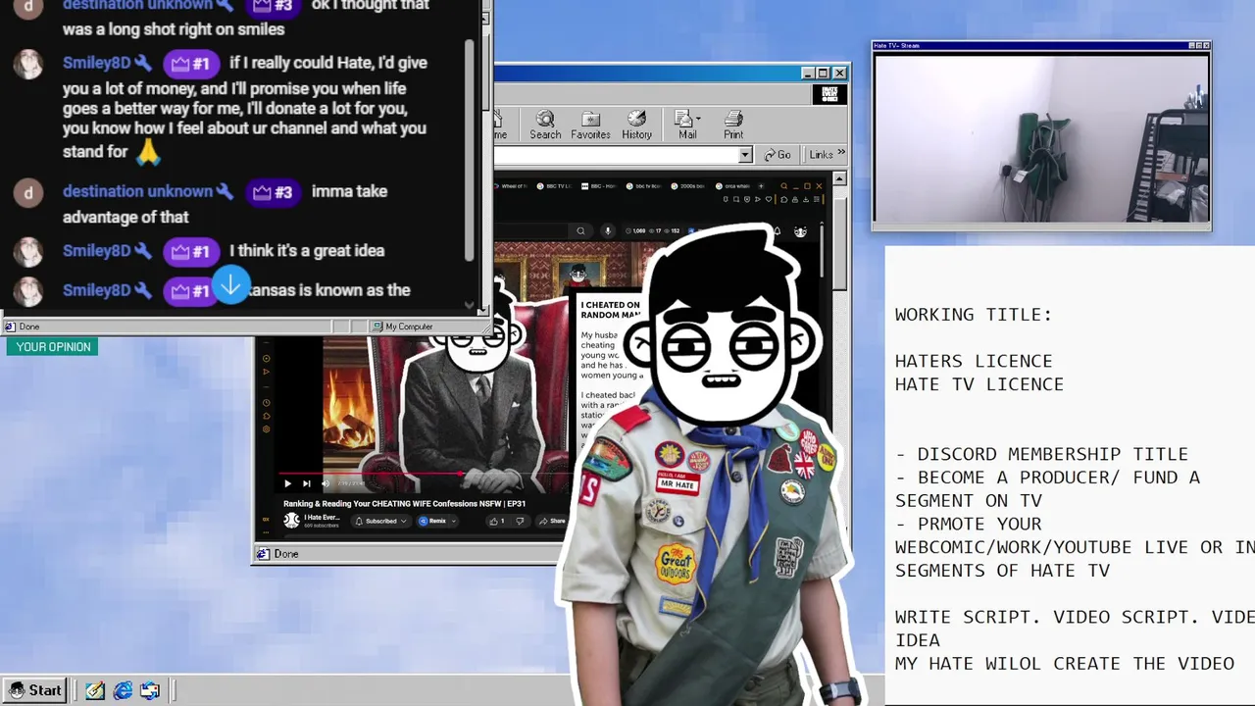Click the blue jump-to-latest arrow in chat
Viewport: 1255px width, 706px height.
pyautogui.click(x=230, y=285)
